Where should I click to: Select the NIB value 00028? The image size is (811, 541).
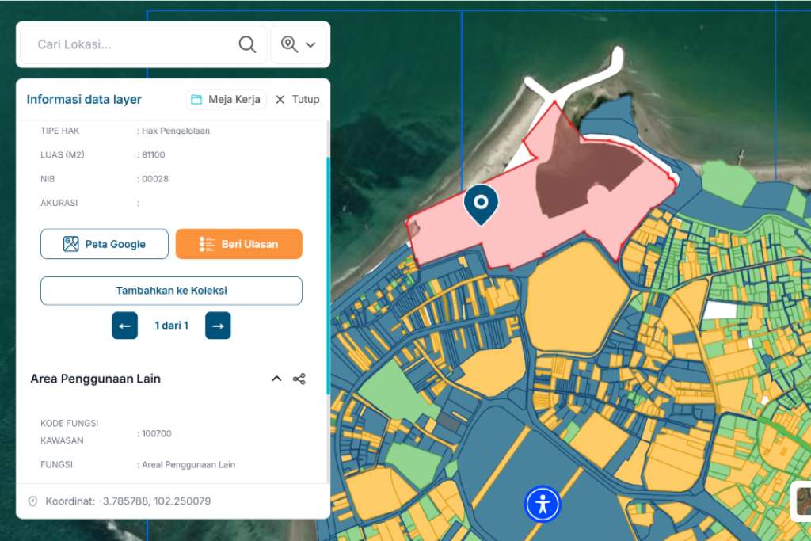click(x=155, y=179)
